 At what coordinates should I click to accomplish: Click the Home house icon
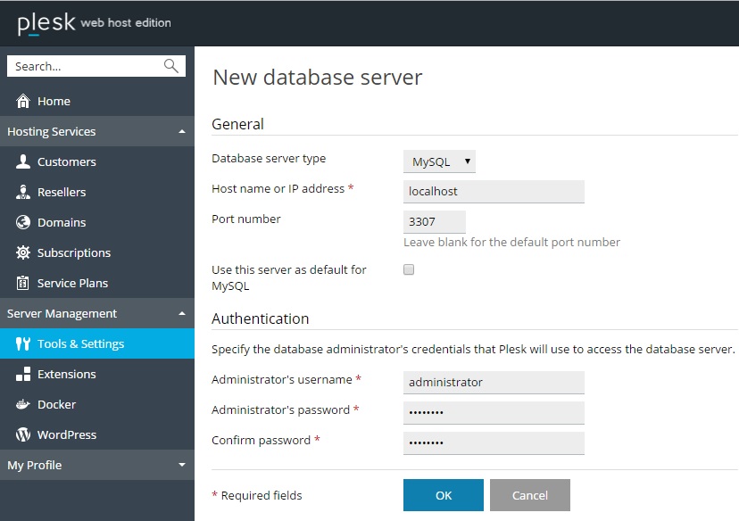23,102
